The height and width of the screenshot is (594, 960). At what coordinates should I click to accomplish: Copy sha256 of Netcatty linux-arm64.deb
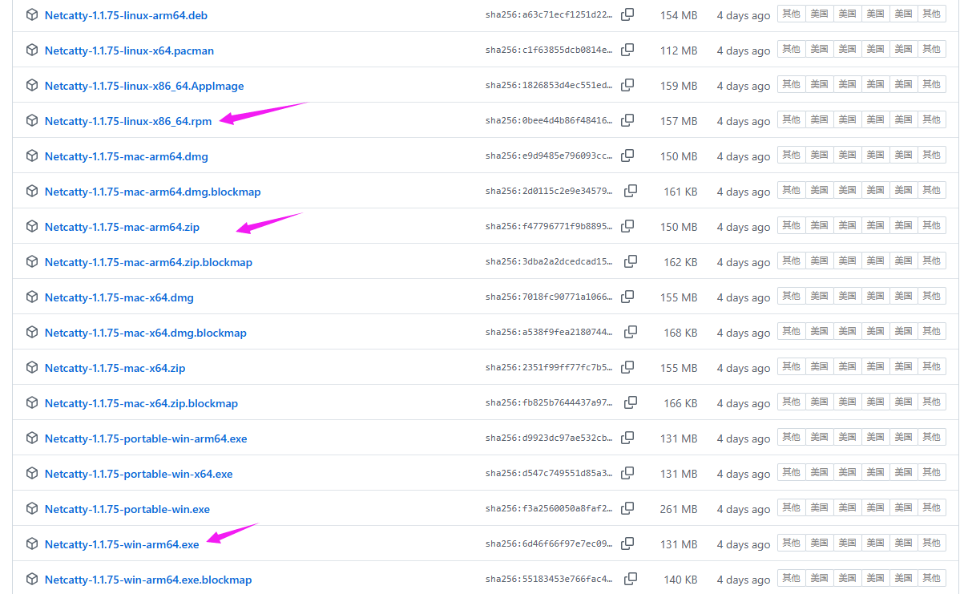click(627, 14)
